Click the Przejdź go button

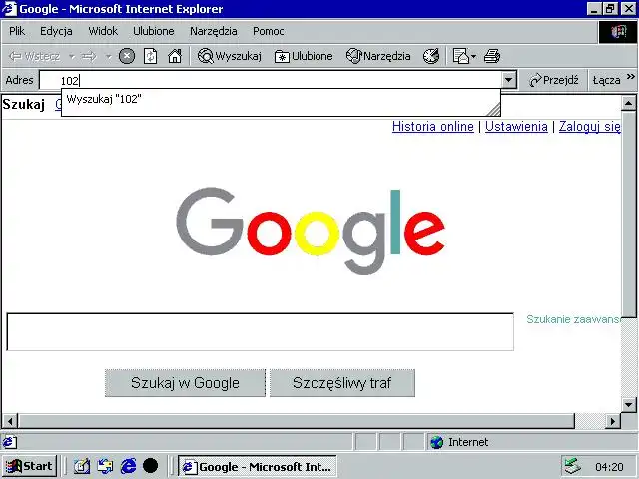553,80
